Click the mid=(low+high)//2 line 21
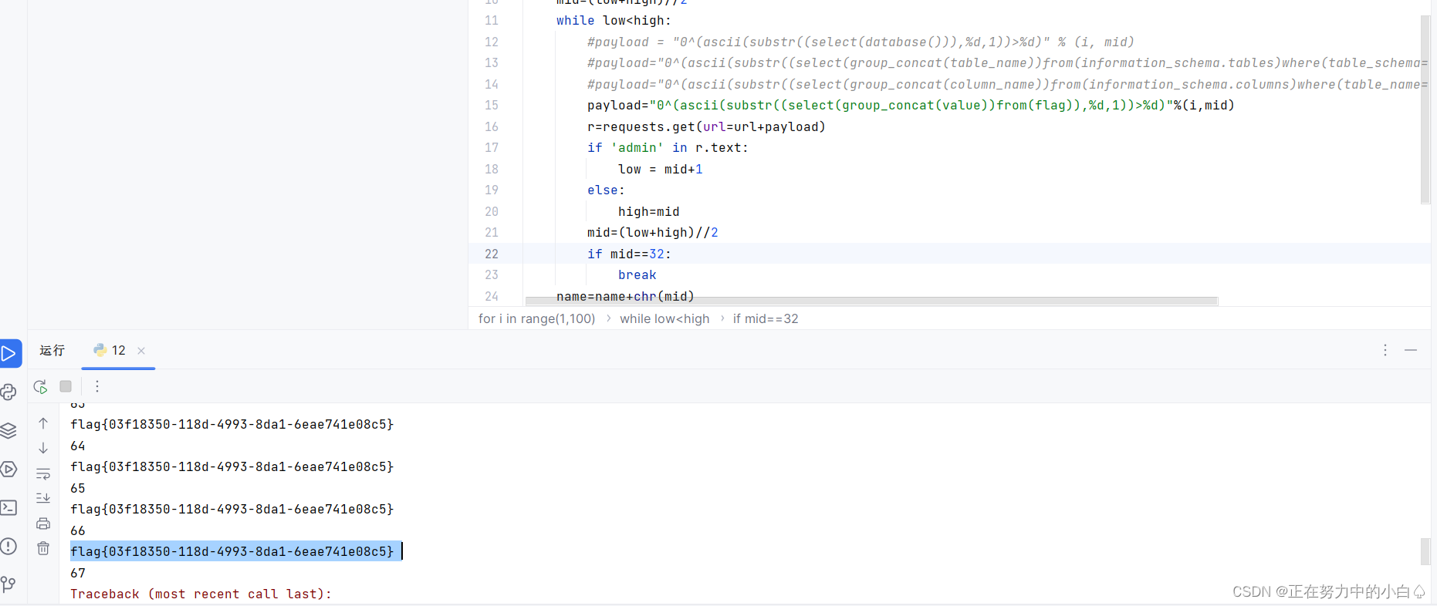Viewport: 1437px width, 606px height. coord(652,232)
